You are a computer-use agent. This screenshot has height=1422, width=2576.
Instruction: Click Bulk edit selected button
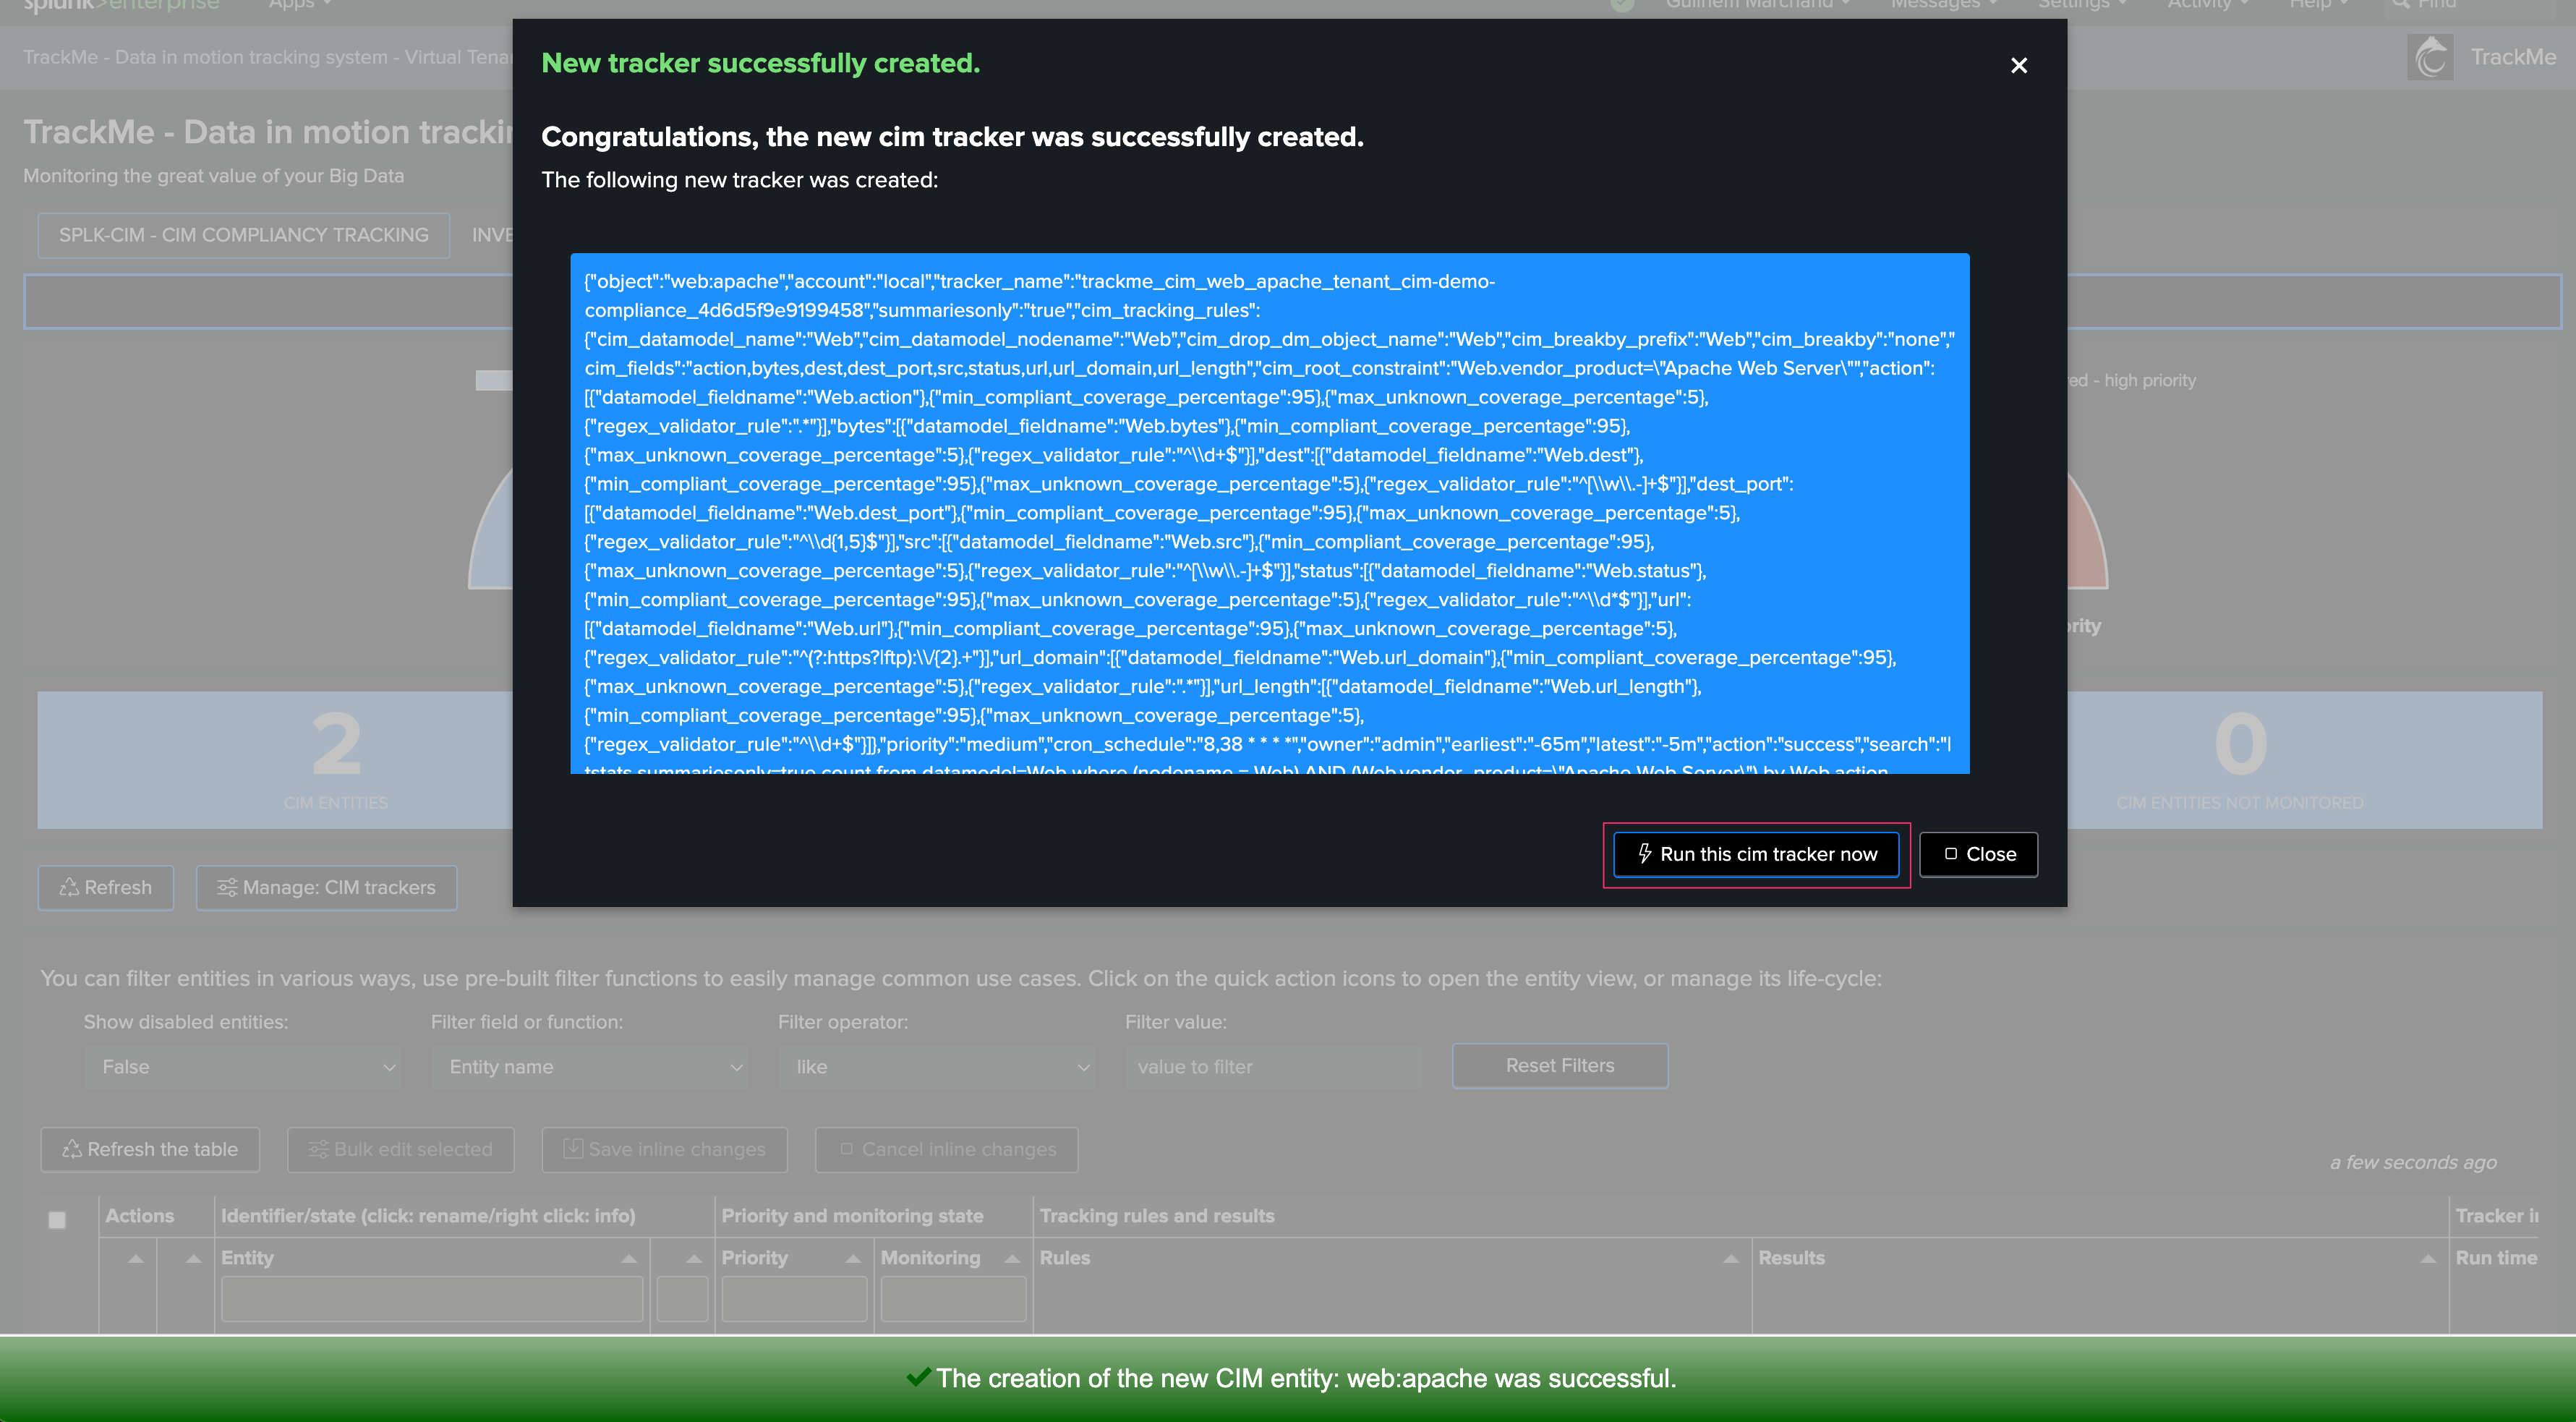click(x=400, y=1150)
